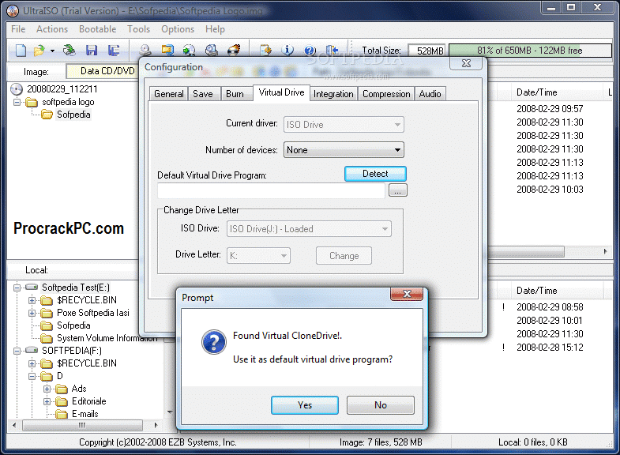This screenshot has width=620, height=455.
Task: Expand the Poxe Softpedia Iasi folder
Action: (32, 313)
